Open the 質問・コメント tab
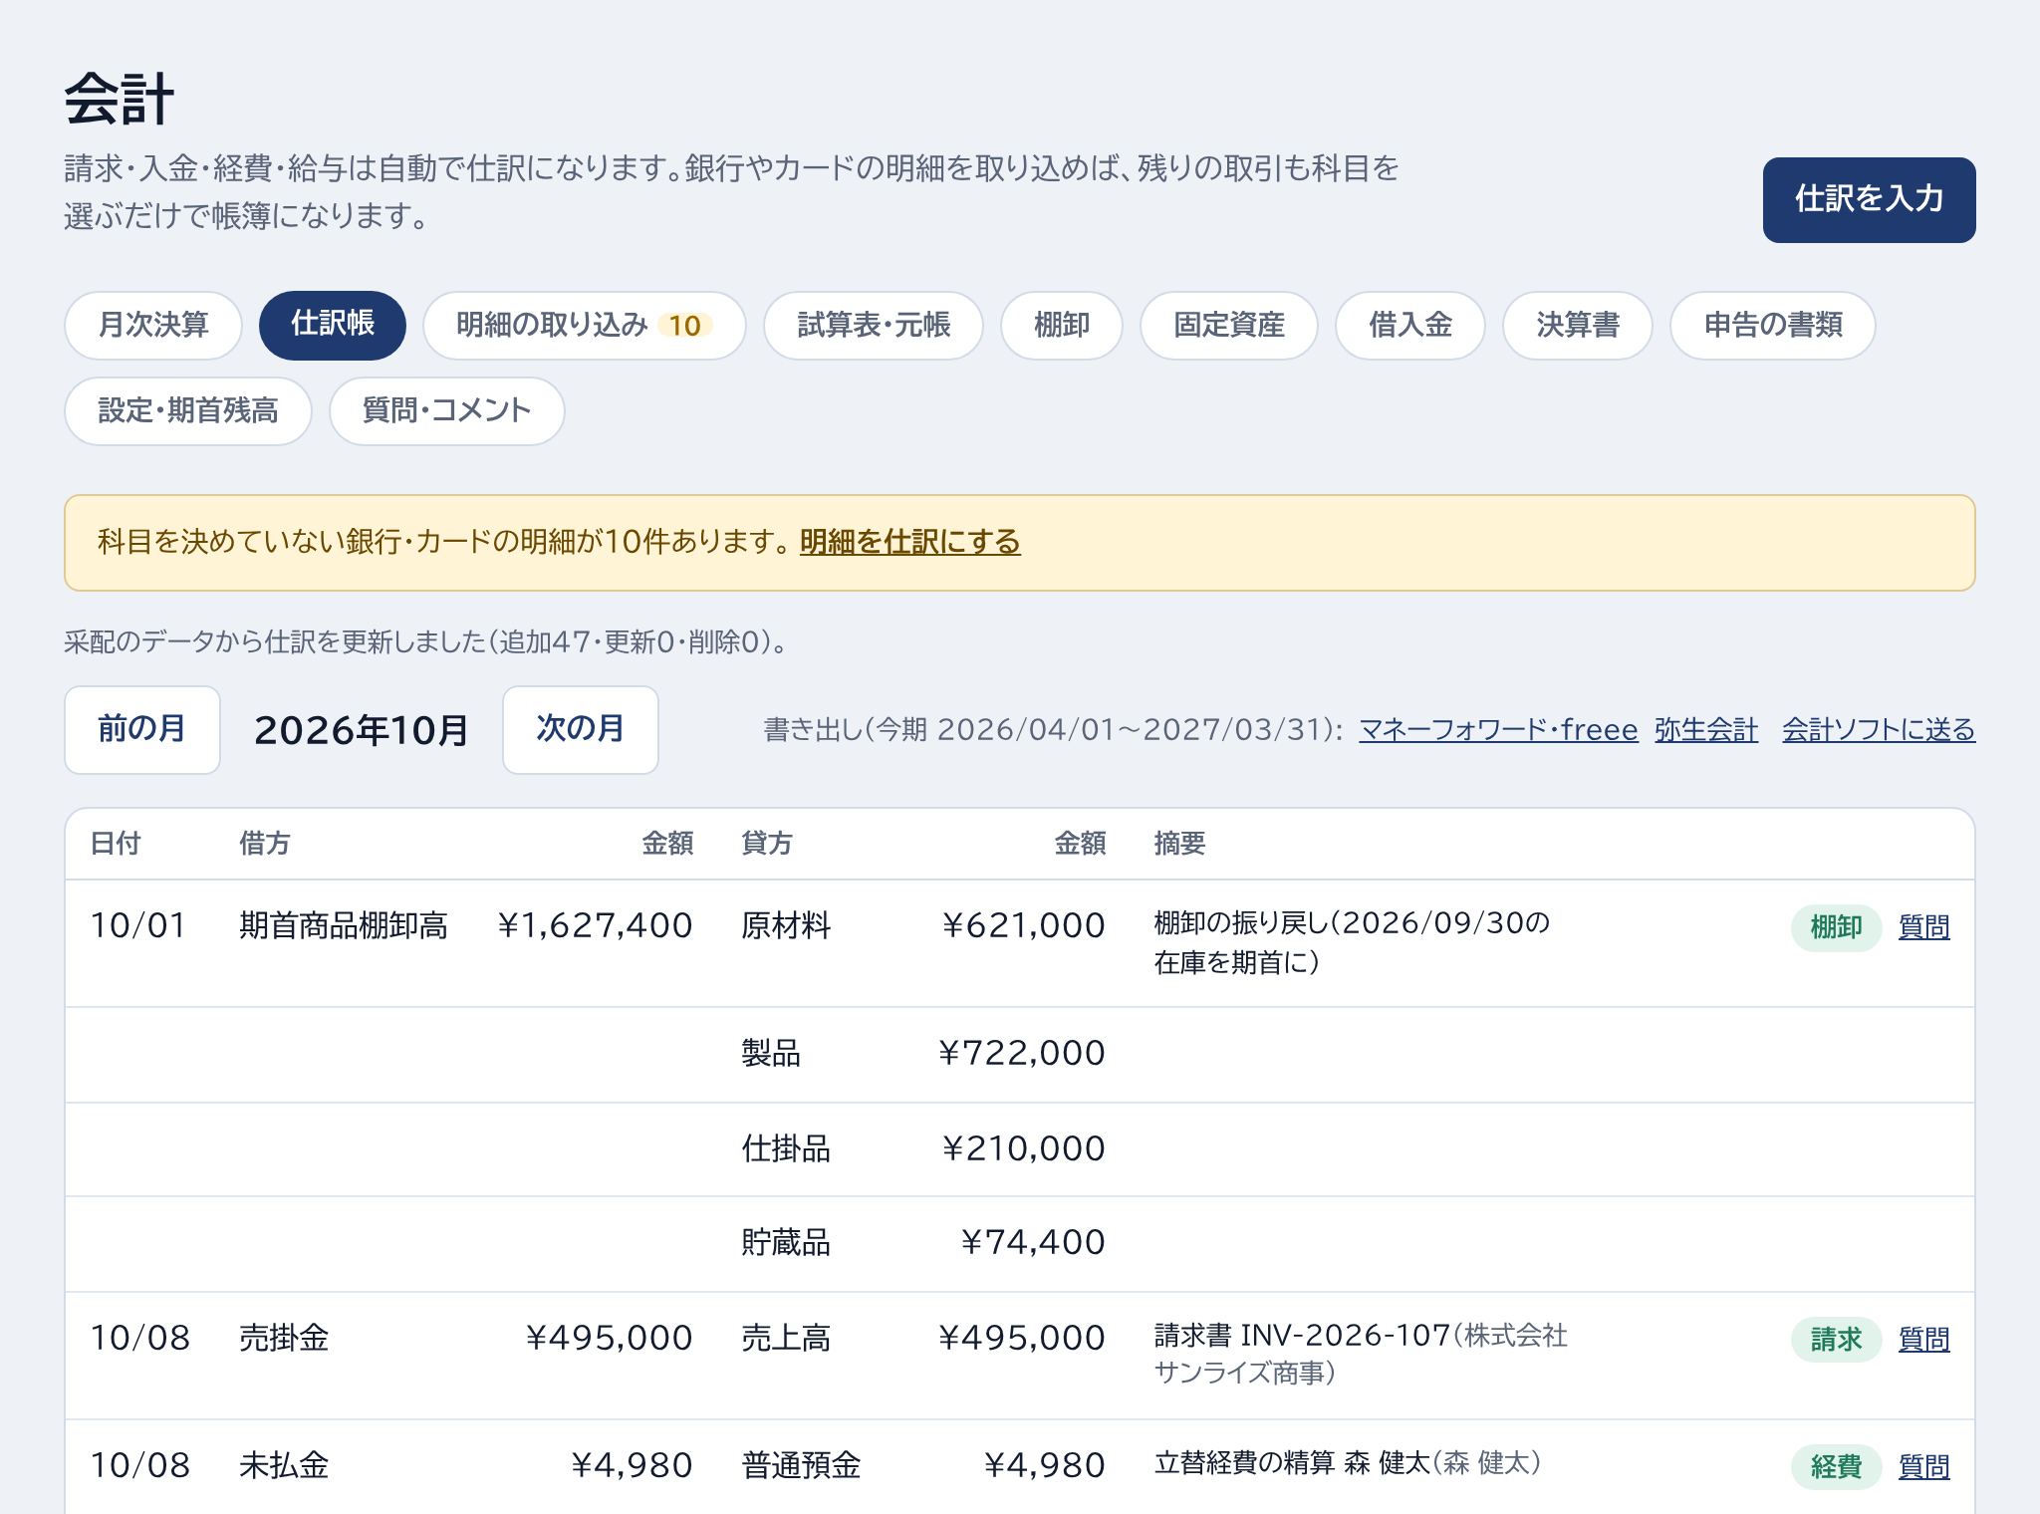 (447, 410)
